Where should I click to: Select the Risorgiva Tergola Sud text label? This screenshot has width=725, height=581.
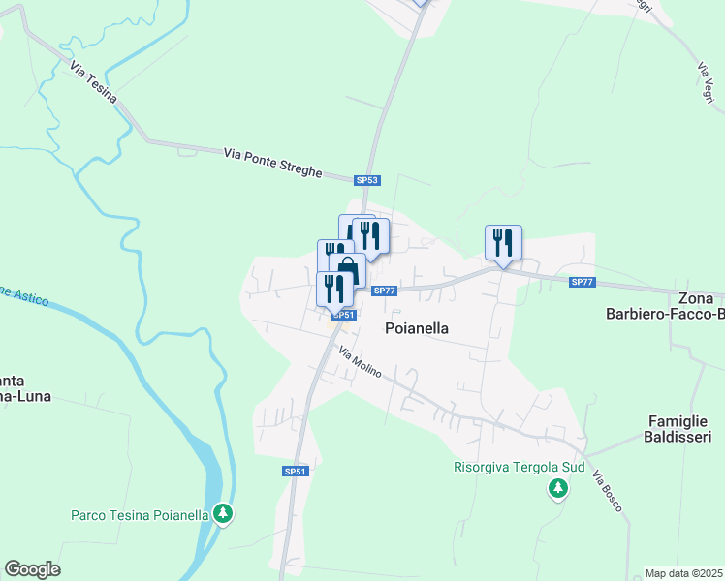coord(520,467)
